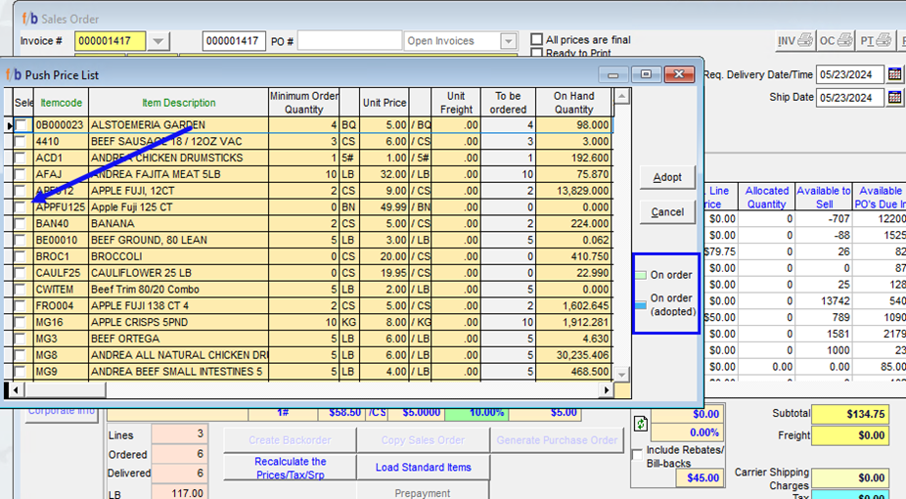Open the Ship Date calendar picker

point(894,97)
